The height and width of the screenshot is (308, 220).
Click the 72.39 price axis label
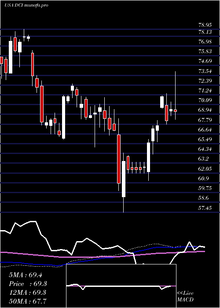(205, 81)
